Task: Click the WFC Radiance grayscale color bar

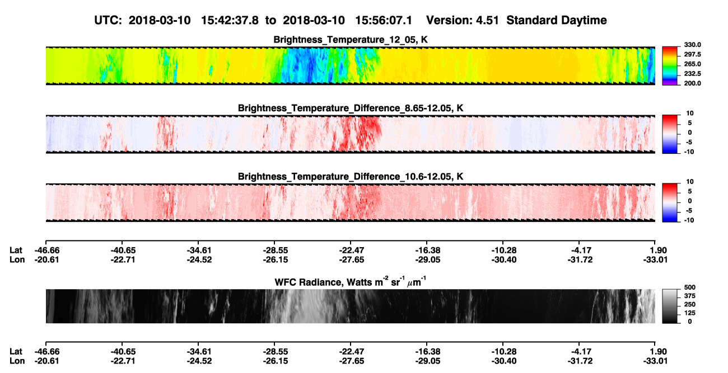Action: 670,306
